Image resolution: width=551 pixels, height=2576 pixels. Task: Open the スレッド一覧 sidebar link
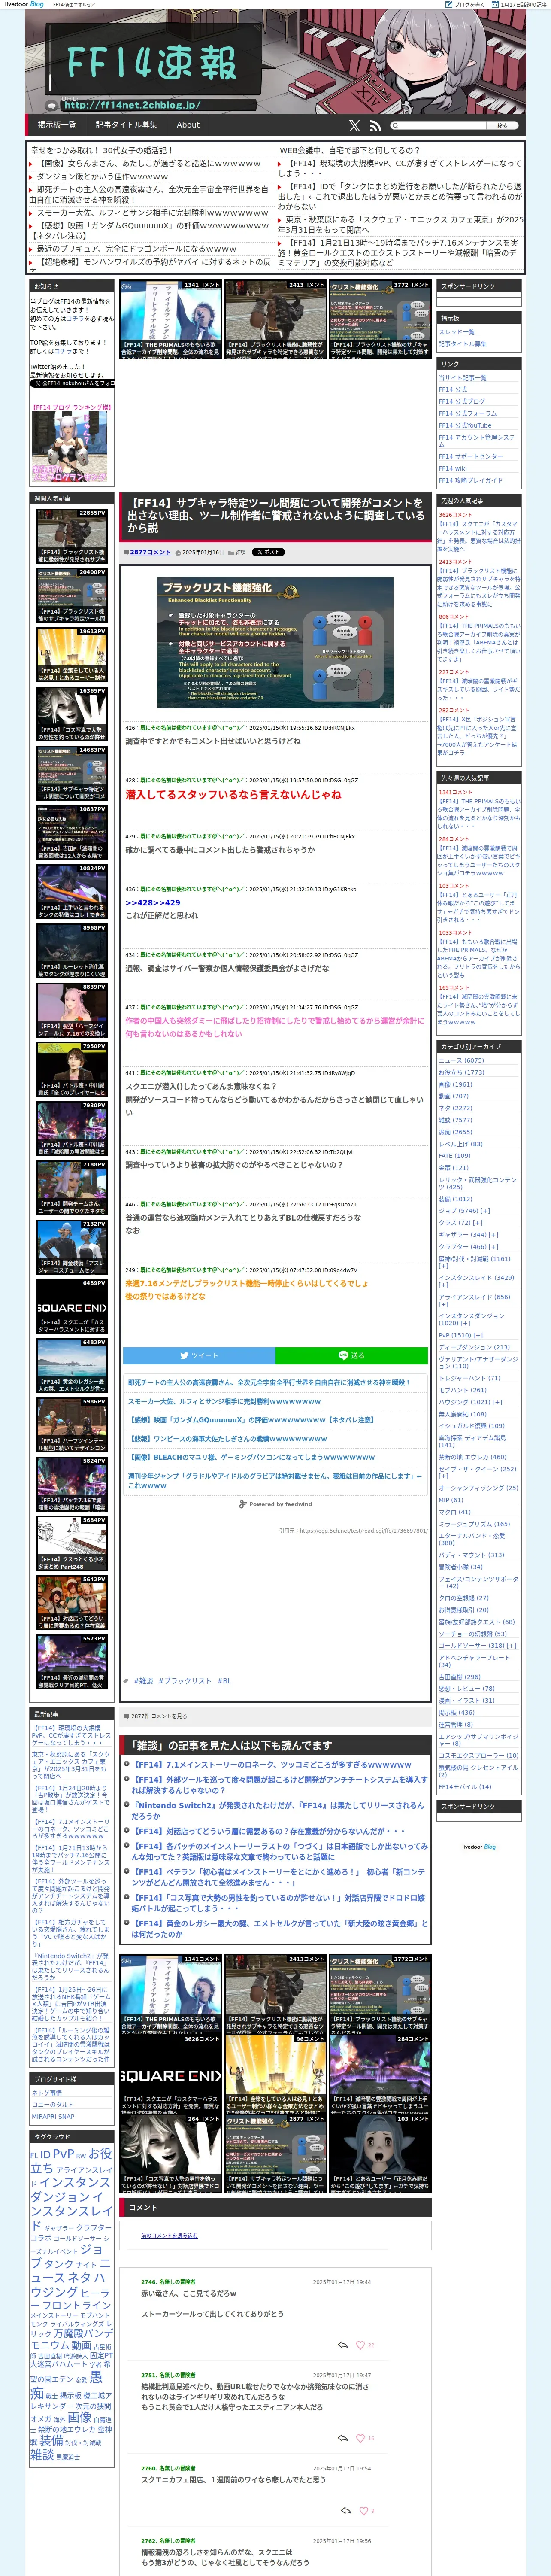456,331
